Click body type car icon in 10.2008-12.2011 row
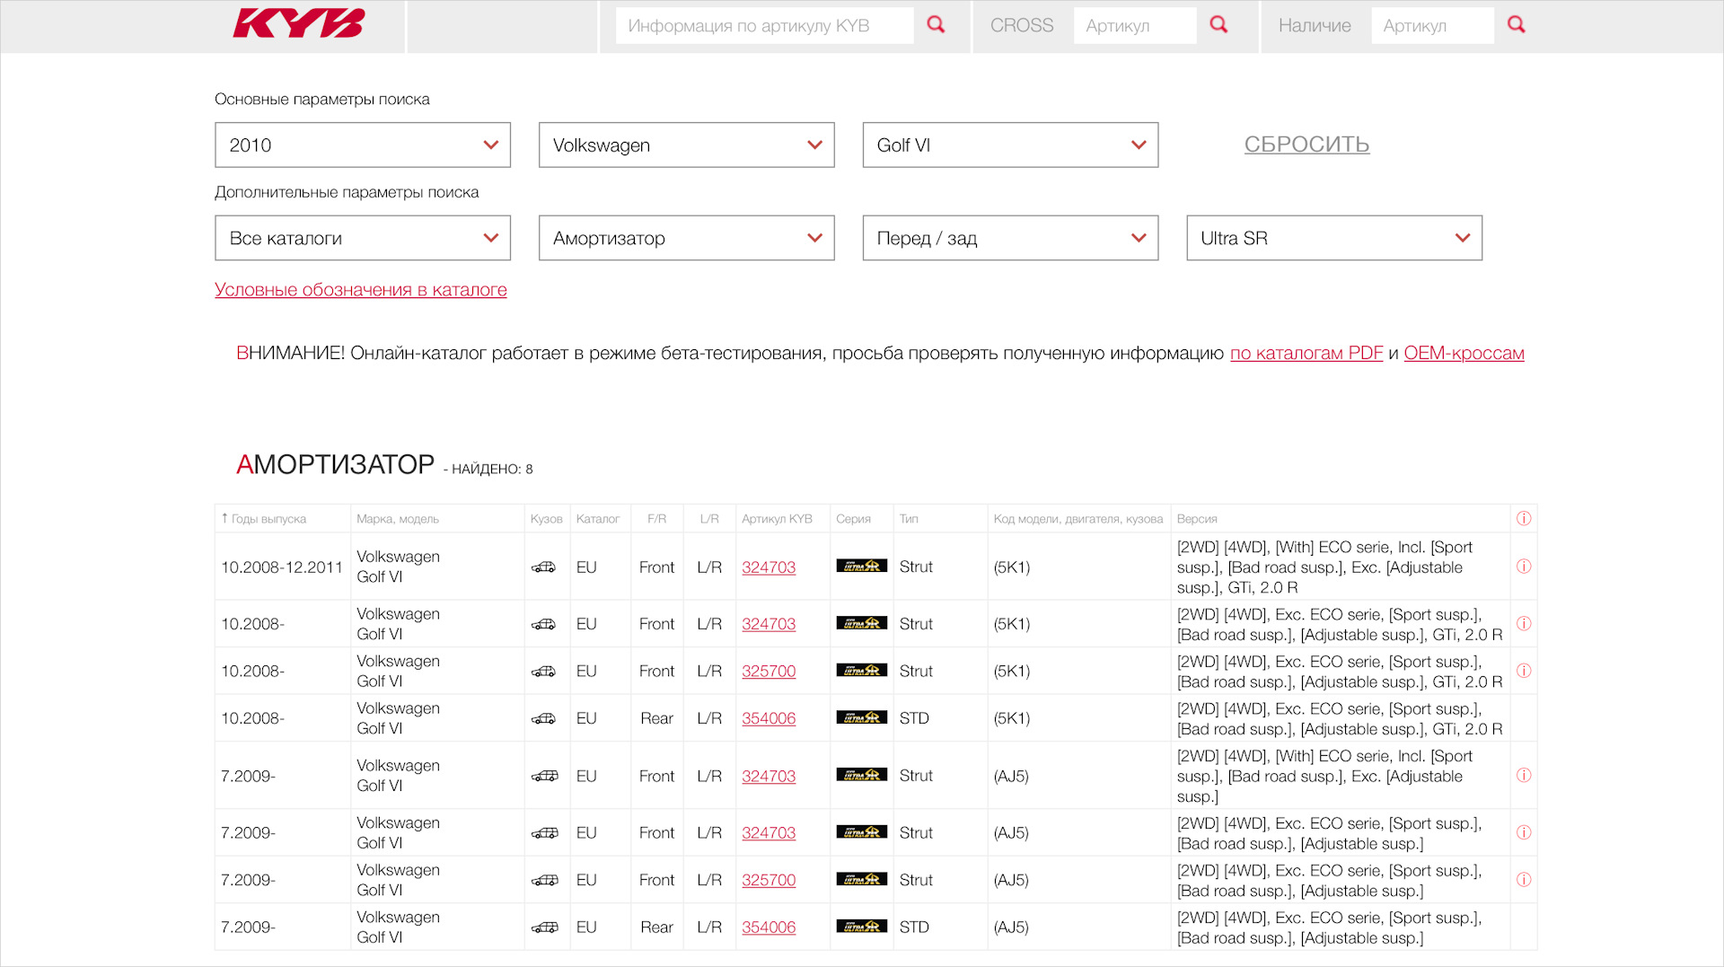This screenshot has height=967, width=1724. (543, 567)
